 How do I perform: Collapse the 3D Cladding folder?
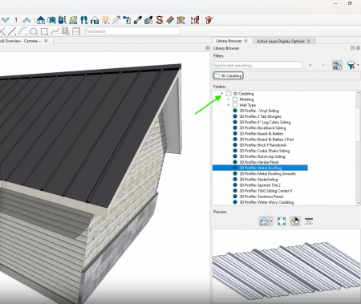click(222, 94)
